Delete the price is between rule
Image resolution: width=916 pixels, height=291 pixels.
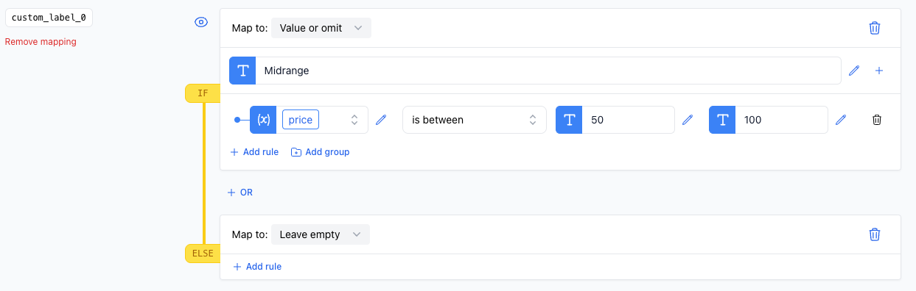tap(877, 120)
